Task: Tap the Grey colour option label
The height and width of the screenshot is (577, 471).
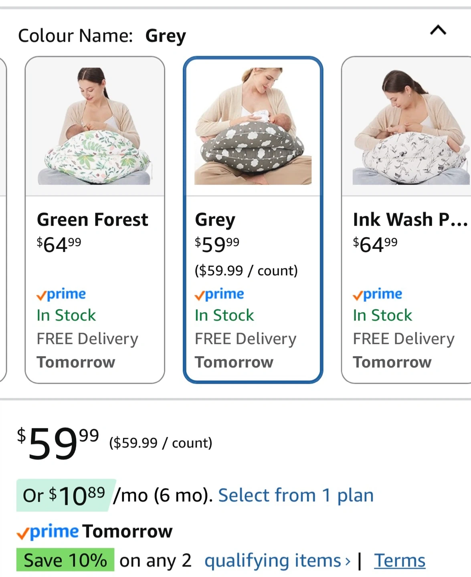Action: tap(215, 220)
